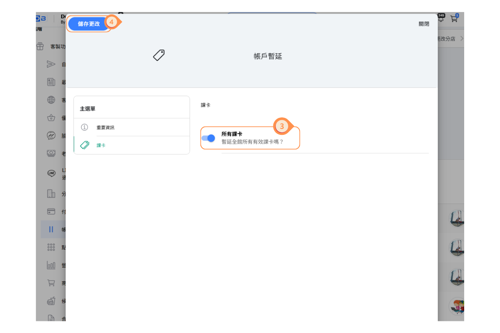Open the newspaper icon in sidebar
500x333 pixels.
51,82
